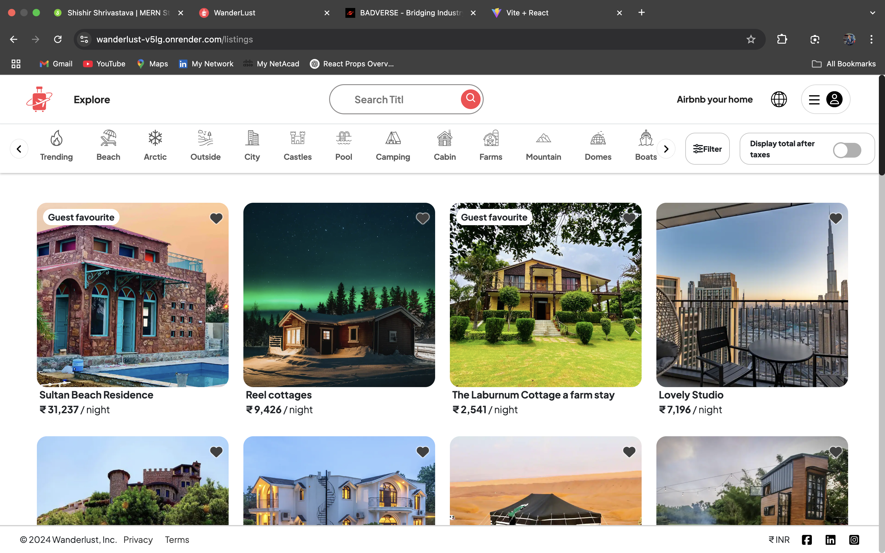Open the LinkedIn footer icon
The height and width of the screenshot is (553, 885).
pos(831,540)
